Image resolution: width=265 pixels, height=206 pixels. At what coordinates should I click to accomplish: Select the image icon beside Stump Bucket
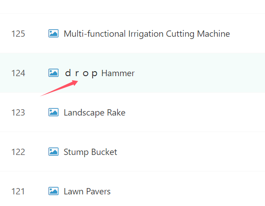click(54, 151)
